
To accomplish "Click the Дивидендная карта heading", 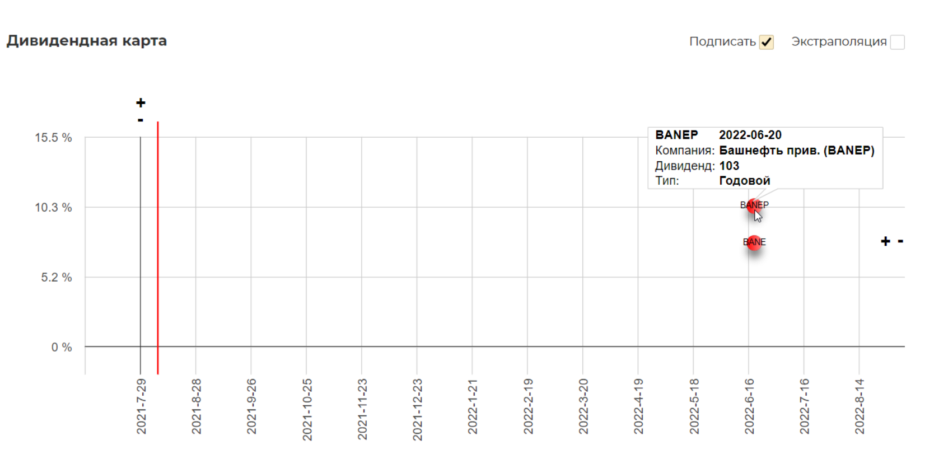I will click(x=87, y=41).
